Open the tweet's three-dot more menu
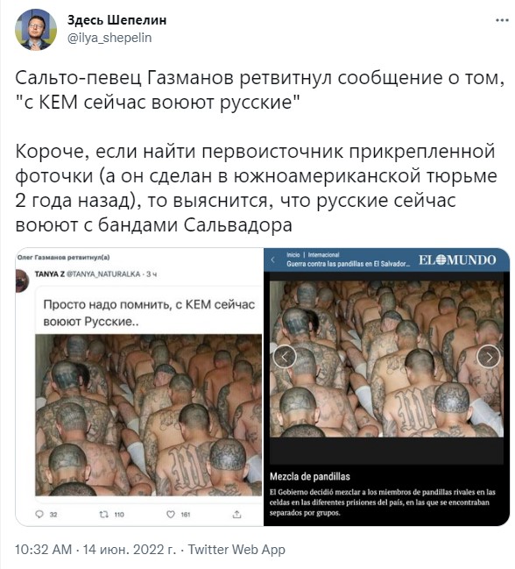The height and width of the screenshot is (569, 515). [x=502, y=20]
